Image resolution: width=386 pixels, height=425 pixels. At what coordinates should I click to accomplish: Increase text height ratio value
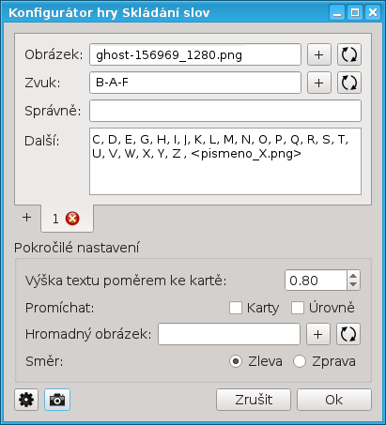(x=353, y=276)
